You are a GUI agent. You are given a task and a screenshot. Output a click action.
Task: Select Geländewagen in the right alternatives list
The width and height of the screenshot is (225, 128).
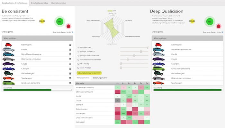pos(187,73)
